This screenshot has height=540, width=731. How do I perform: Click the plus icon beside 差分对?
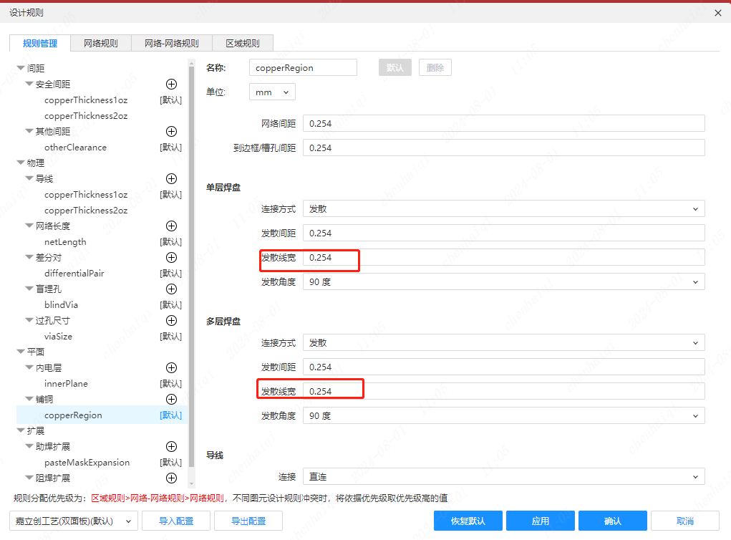(171, 258)
